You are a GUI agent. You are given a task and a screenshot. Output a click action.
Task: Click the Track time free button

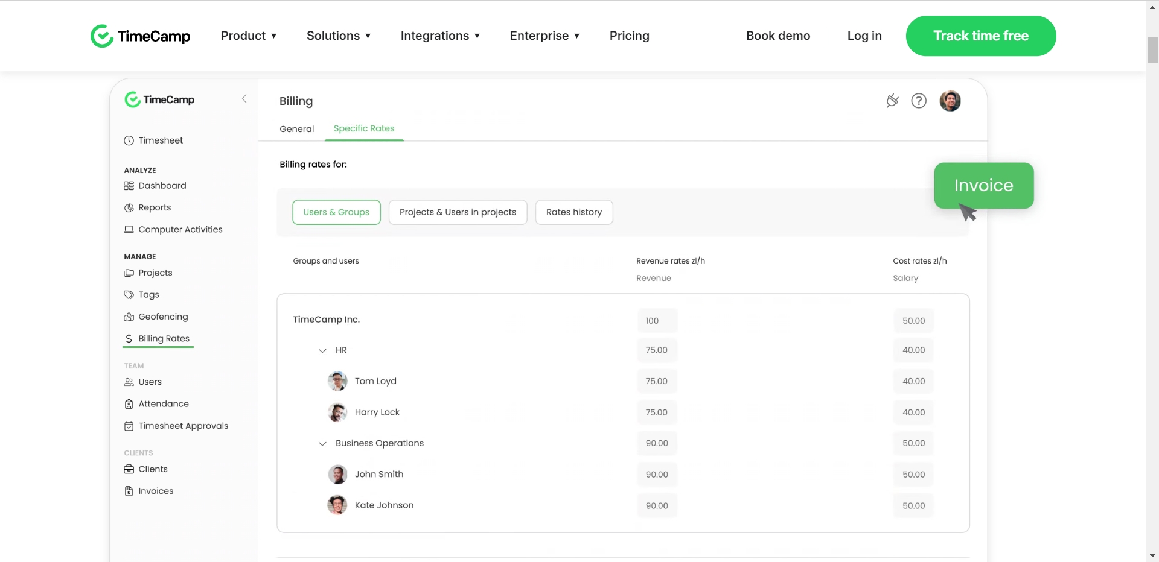[x=981, y=36]
